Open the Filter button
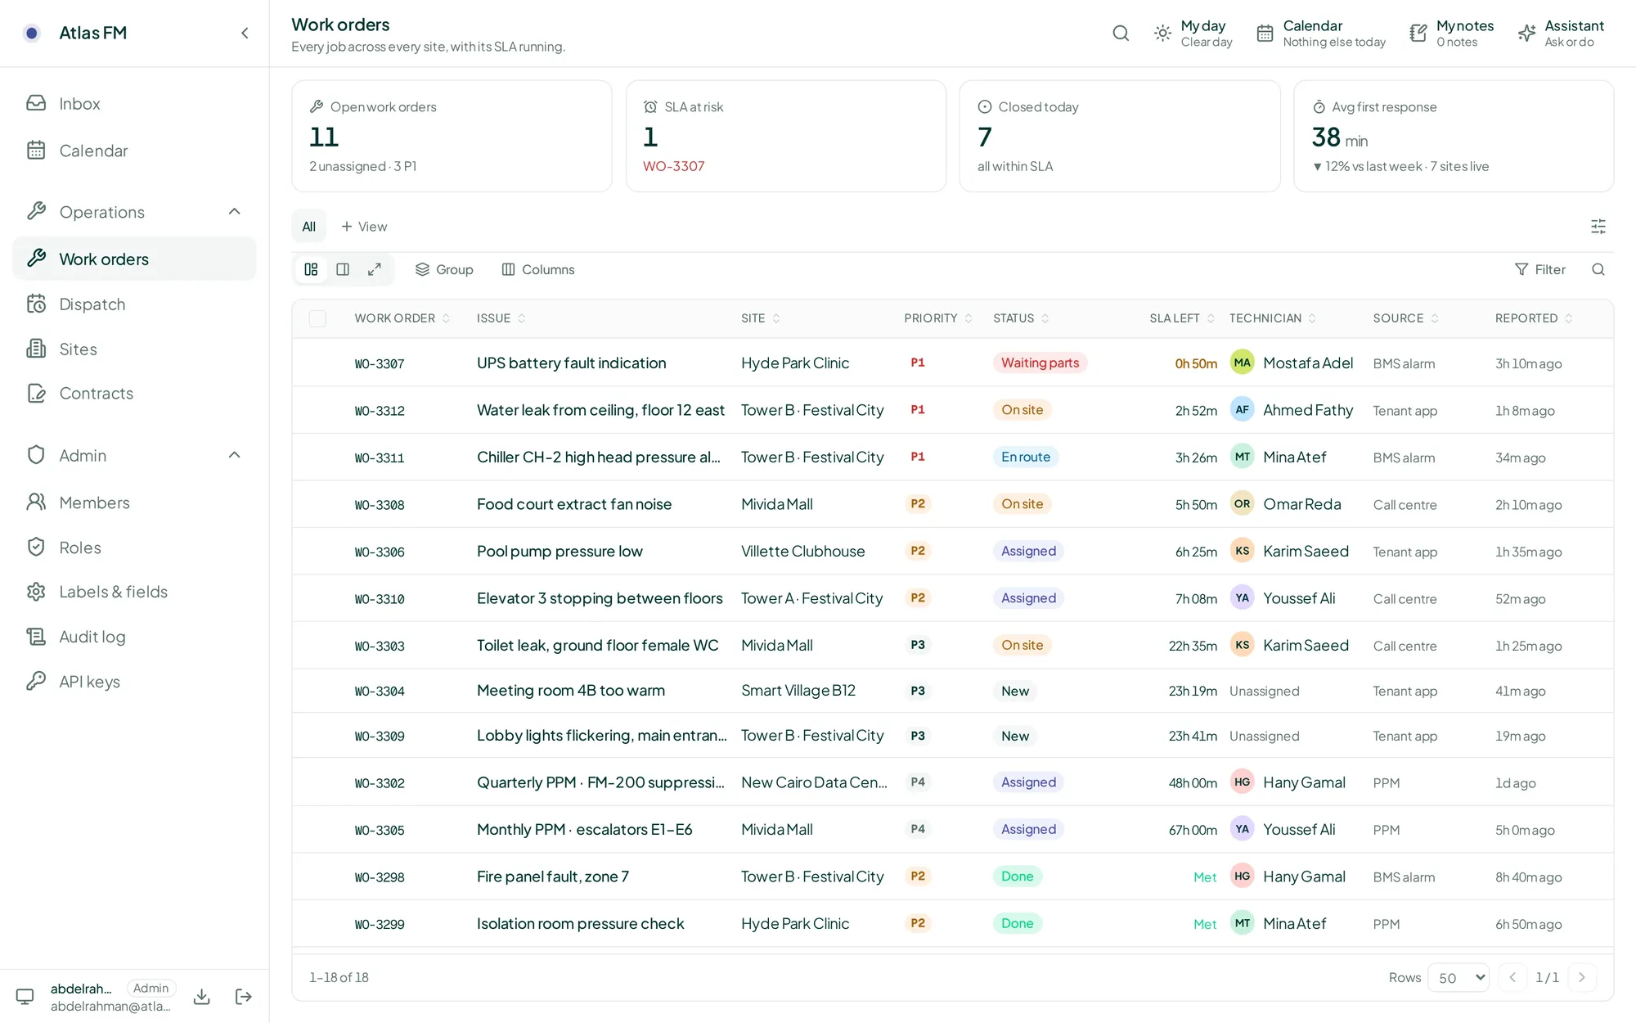 1539,269
